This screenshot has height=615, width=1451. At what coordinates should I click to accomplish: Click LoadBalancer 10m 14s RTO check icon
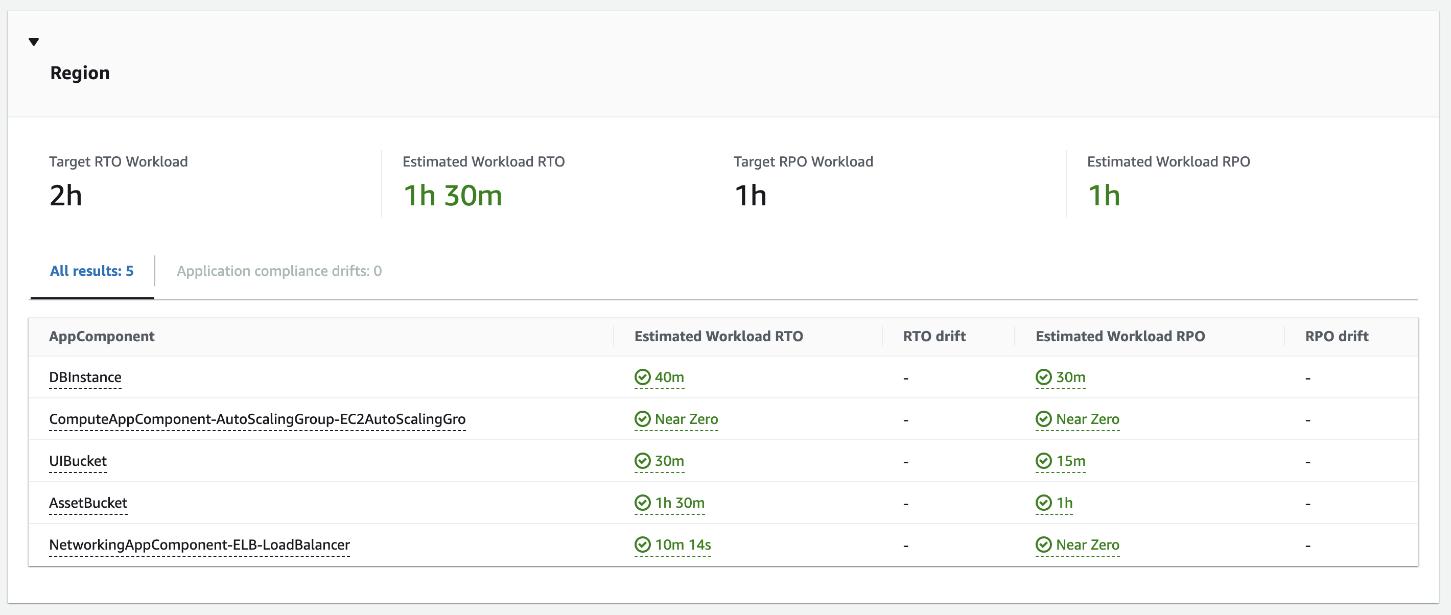(x=642, y=545)
